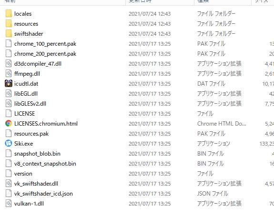Select the resources folder icon
Screen dimensions: 274x217
click(x=9, y=24)
